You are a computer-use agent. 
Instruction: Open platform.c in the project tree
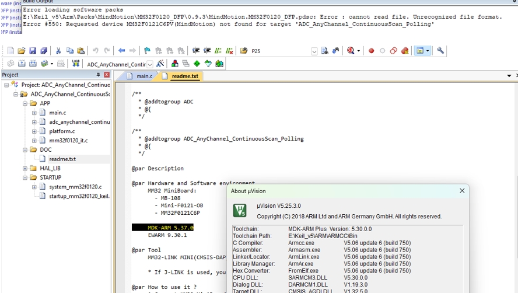[x=62, y=131]
